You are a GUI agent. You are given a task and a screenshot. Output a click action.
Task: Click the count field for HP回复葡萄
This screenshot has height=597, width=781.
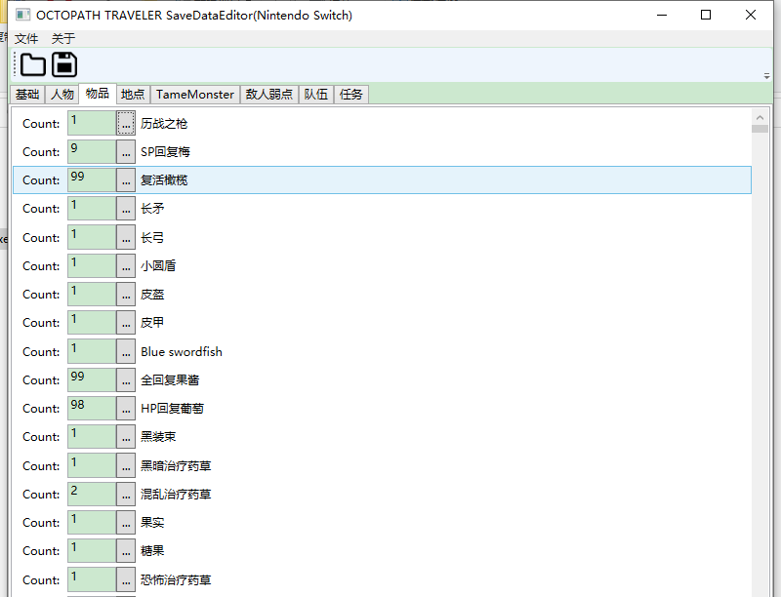click(x=92, y=408)
